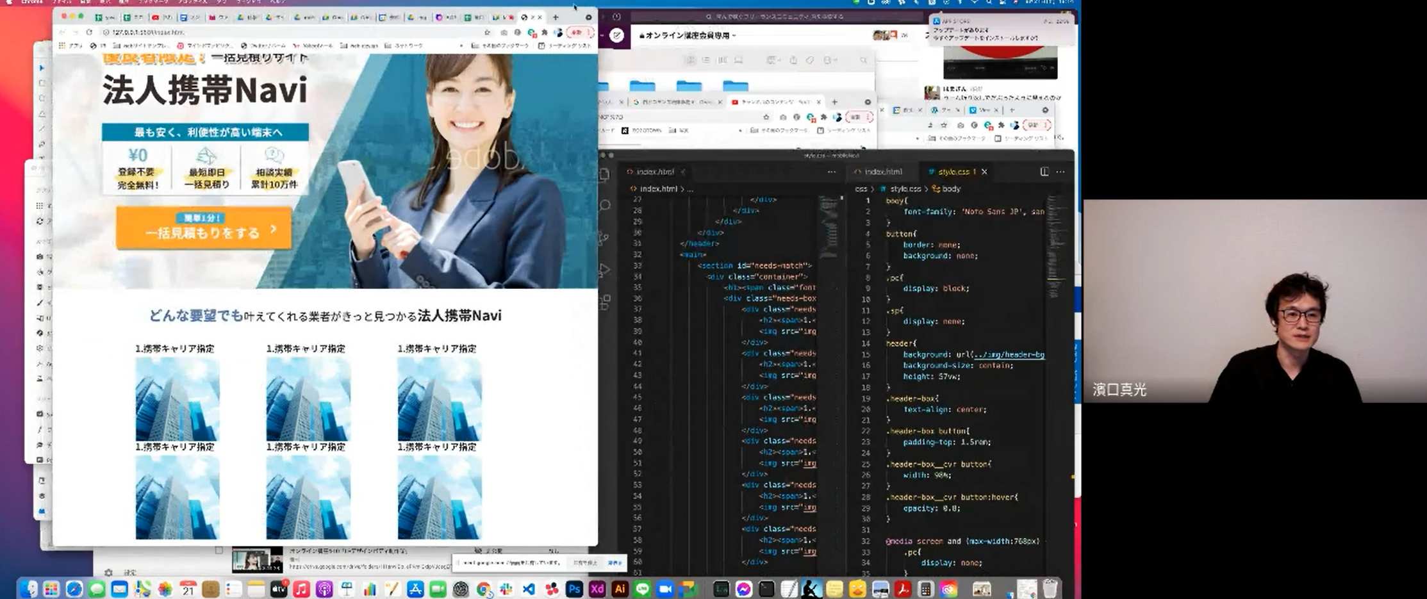Switch to index.html tab in right group
This screenshot has height=599, width=1427.
pos(882,172)
